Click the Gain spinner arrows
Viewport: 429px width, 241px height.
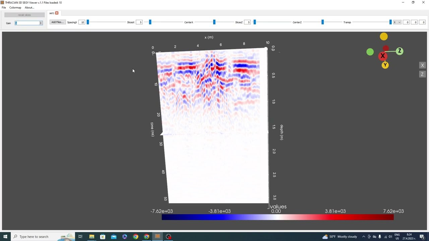[x=41, y=23]
